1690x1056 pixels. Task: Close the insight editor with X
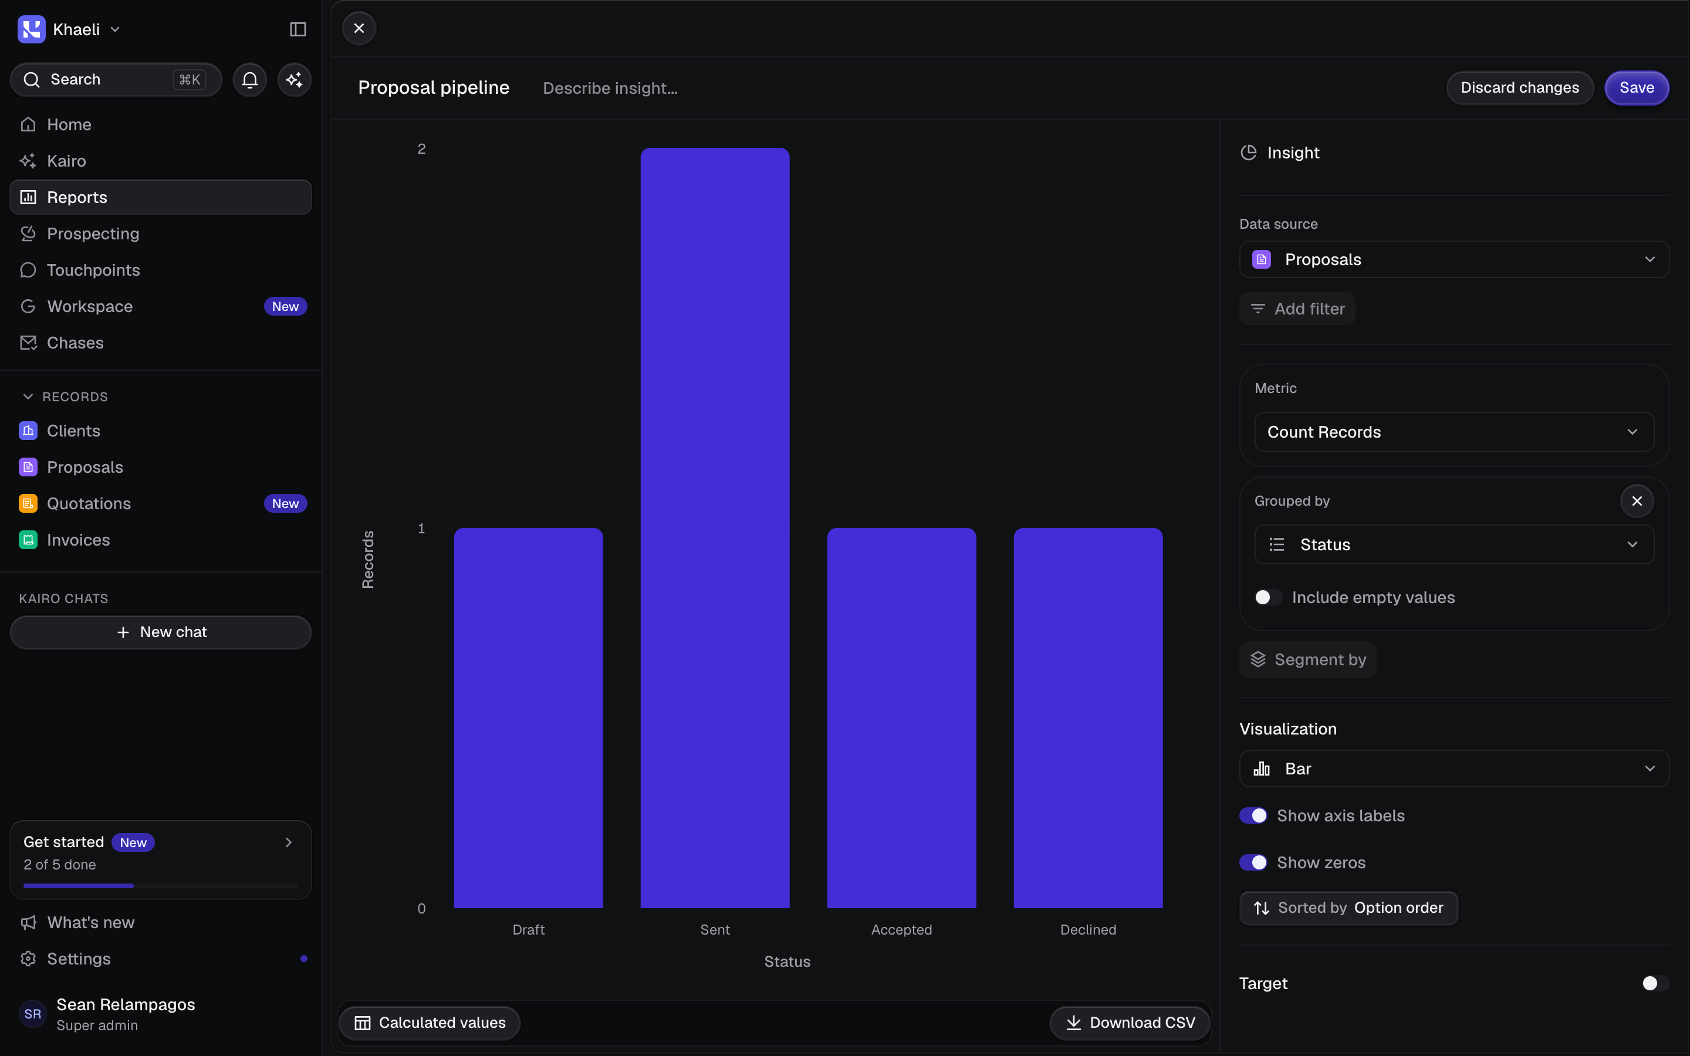pos(359,29)
